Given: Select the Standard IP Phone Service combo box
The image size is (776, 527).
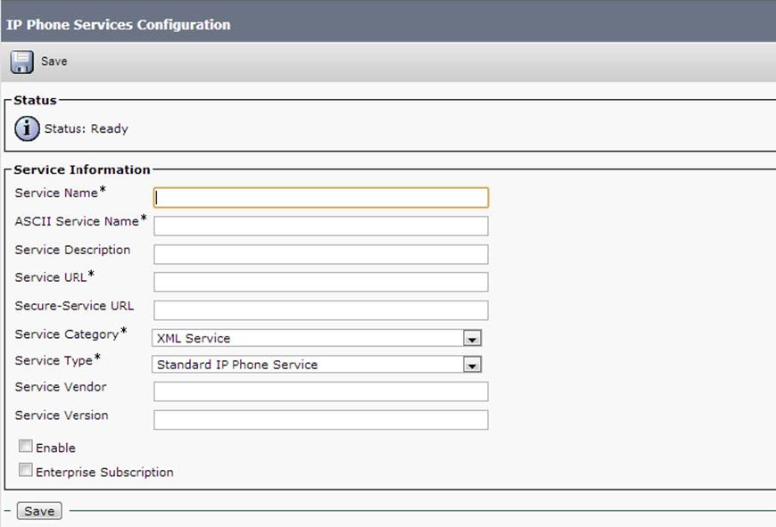Looking at the screenshot, I should click(x=310, y=365).
